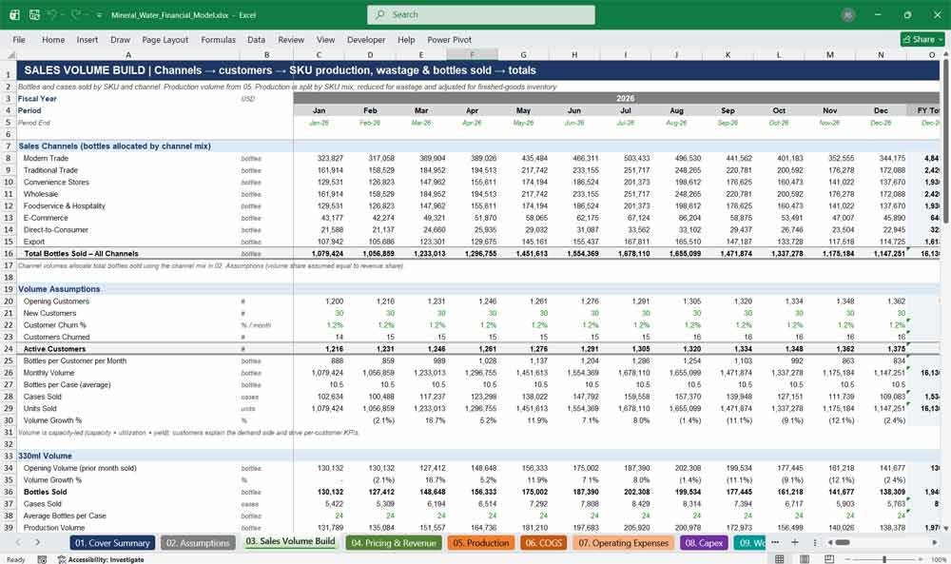Click the Excel app icon in title bar
Screen dimensions: 951x564
click(x=14, y=14)
